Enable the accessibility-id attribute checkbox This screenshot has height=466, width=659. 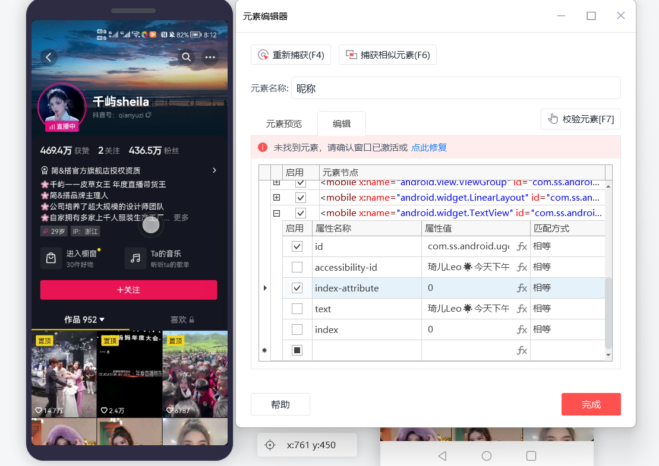(x=297, y=267)
